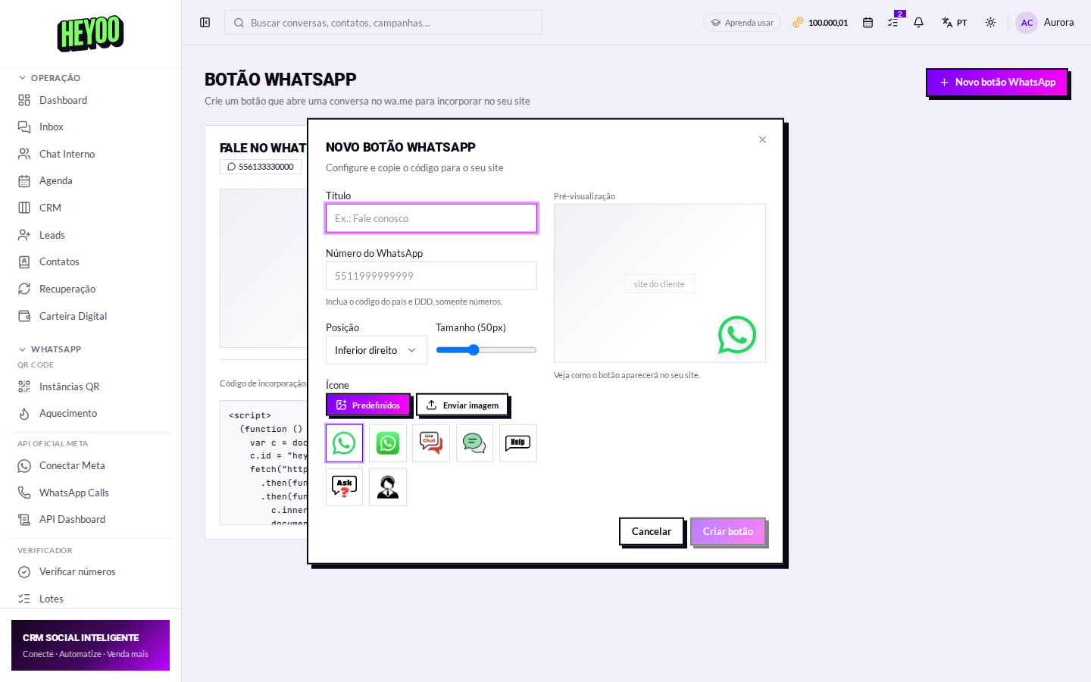Open the Posição dropdown
This screenshot has height=682, width=1091.
click(x=377, y=350)
